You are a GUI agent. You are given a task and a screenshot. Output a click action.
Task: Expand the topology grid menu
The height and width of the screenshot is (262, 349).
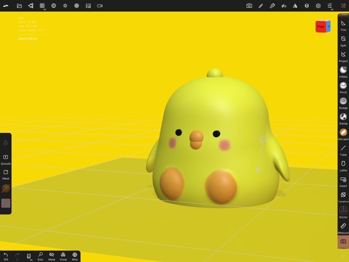[42, 6]
